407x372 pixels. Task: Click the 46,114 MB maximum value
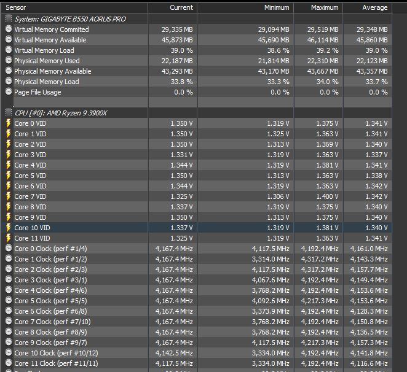[x=323, y=40]
